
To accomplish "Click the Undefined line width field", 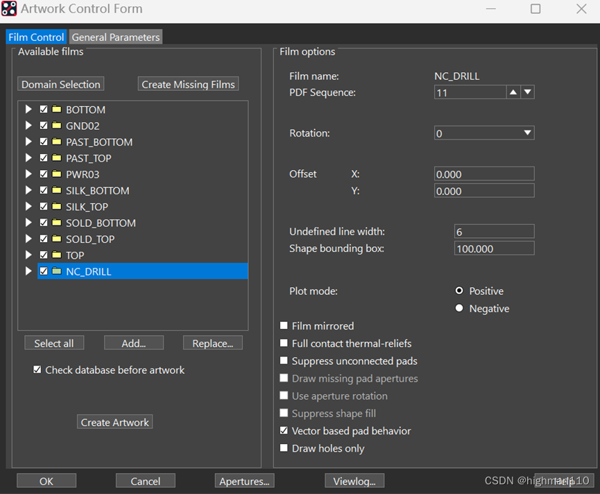I will click(x=494, y=232).
